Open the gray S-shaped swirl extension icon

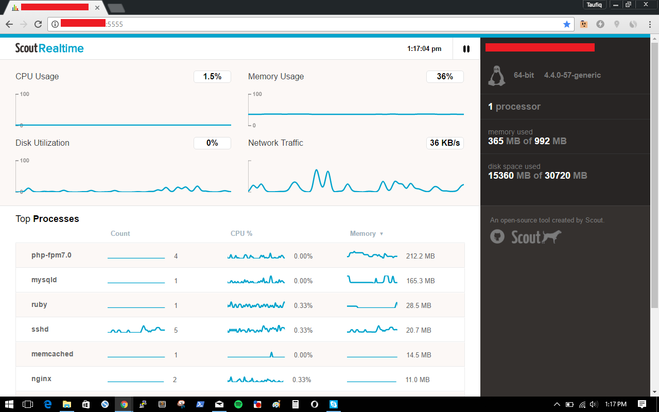[633, 24]
